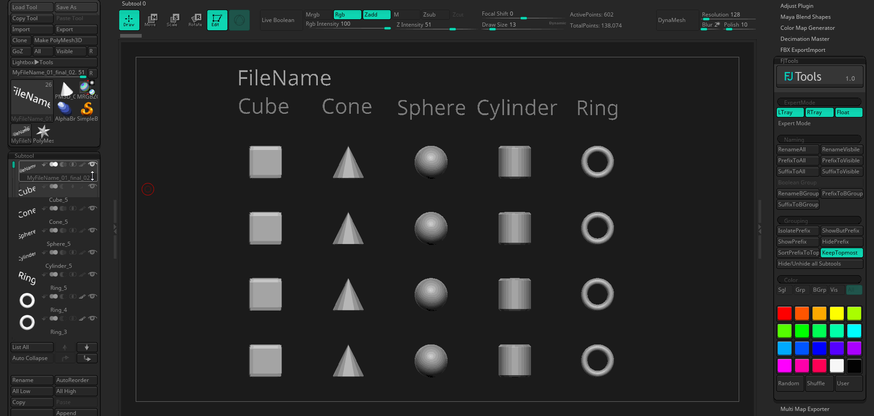Select the PolyMesh star tool icon

(x=43, y=134)
